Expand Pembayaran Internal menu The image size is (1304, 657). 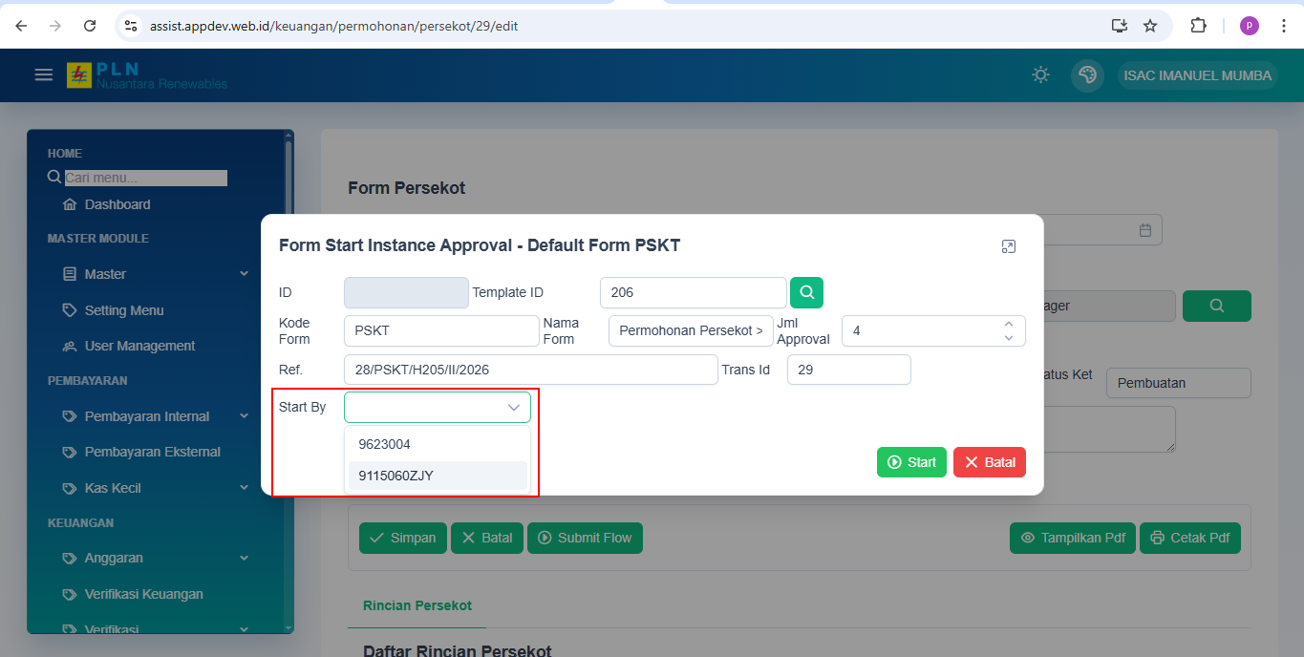155,416
